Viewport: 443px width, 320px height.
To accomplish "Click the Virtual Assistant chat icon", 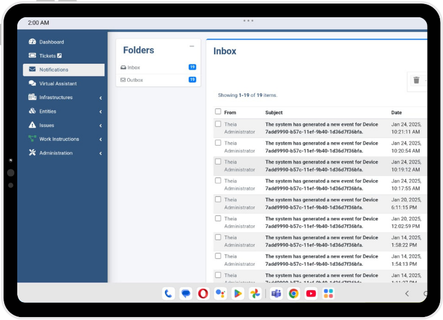I will coord(32,83).
